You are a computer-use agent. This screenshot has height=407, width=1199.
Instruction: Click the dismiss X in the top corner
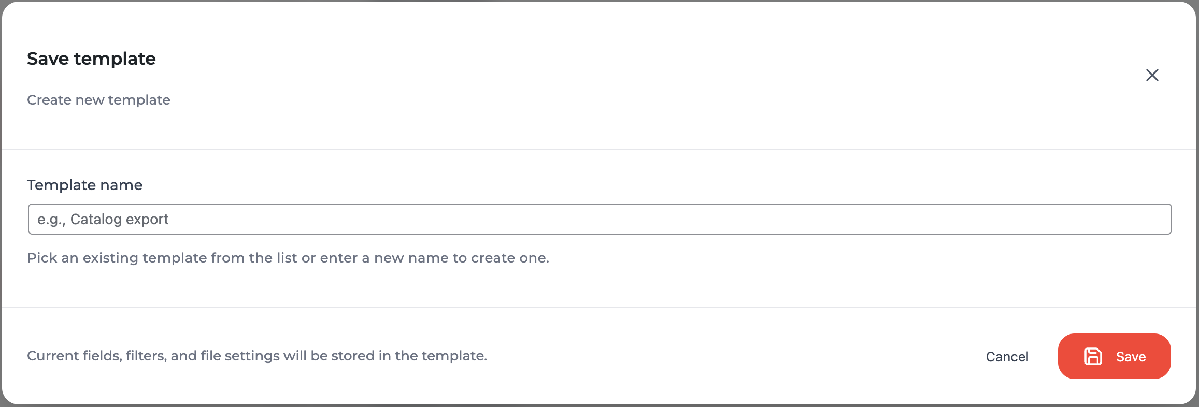[x=1152, y=75]
